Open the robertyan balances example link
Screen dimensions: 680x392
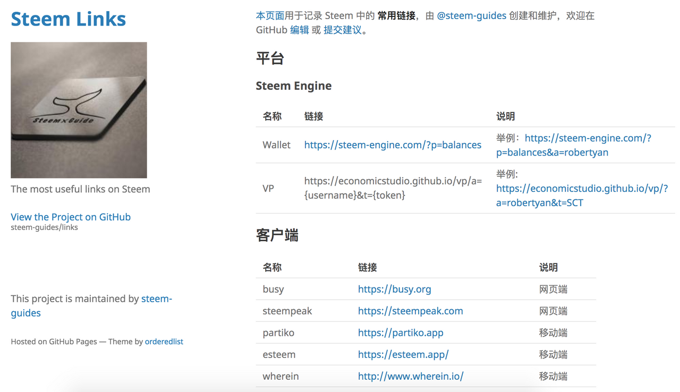pos(573,145)
